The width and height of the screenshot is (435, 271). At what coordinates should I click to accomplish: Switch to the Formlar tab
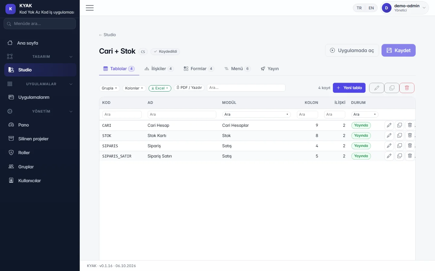[199, 69]
